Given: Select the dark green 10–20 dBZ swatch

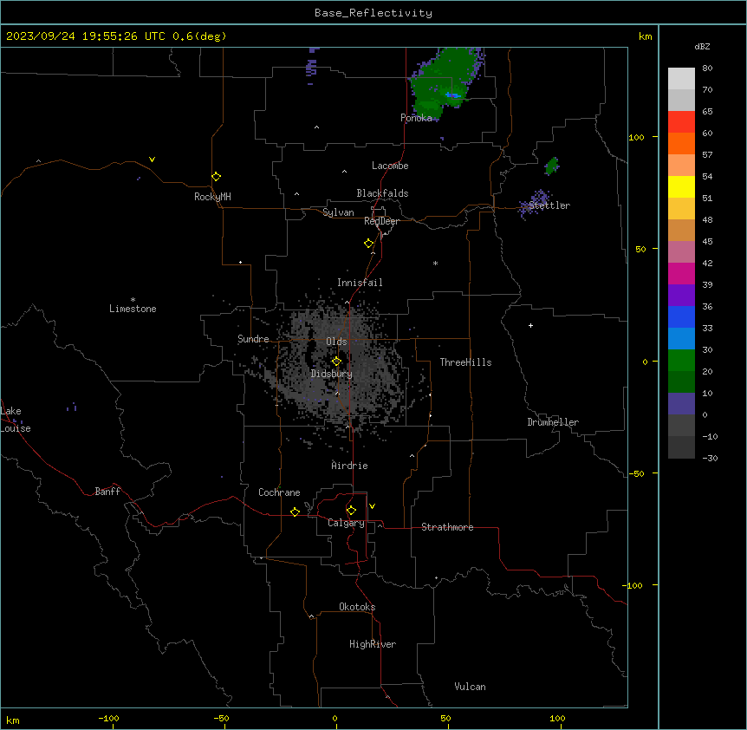Looking at the screenshot, I should [x=681, y=382].
